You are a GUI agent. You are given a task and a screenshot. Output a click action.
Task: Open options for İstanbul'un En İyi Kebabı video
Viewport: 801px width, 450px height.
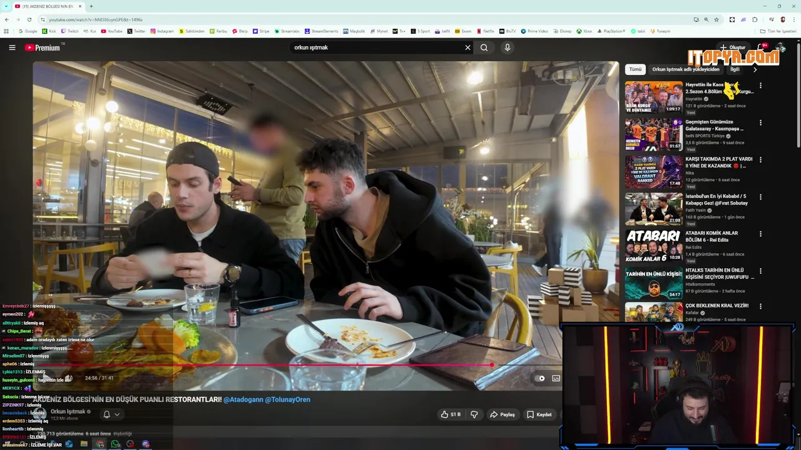[760, 197]
